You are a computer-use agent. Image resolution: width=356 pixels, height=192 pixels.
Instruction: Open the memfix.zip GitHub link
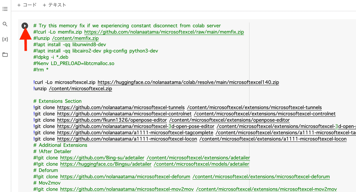click(164, 32)
